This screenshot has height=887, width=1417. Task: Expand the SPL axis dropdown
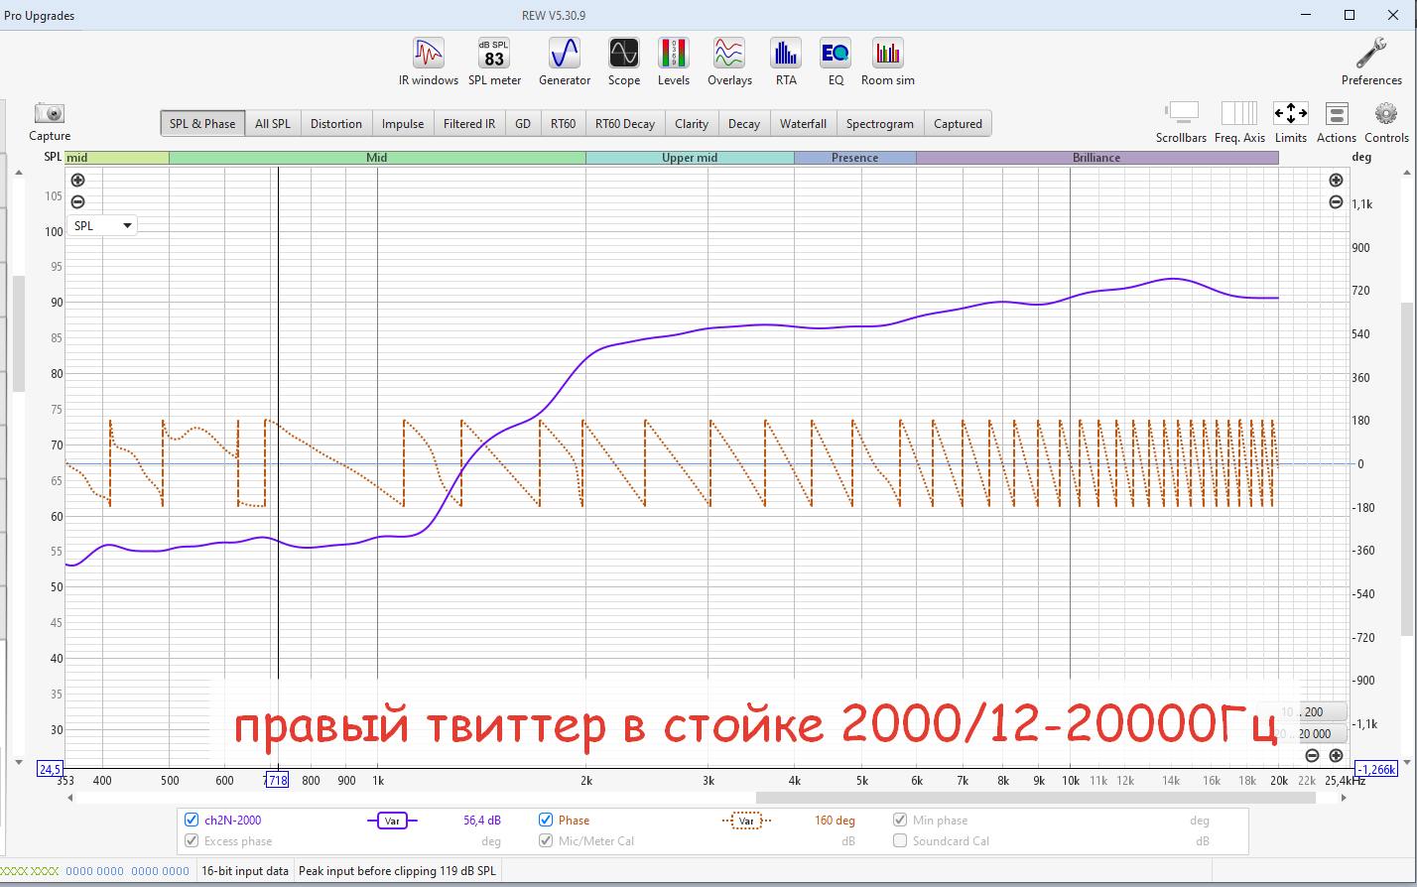click(102, 225)
